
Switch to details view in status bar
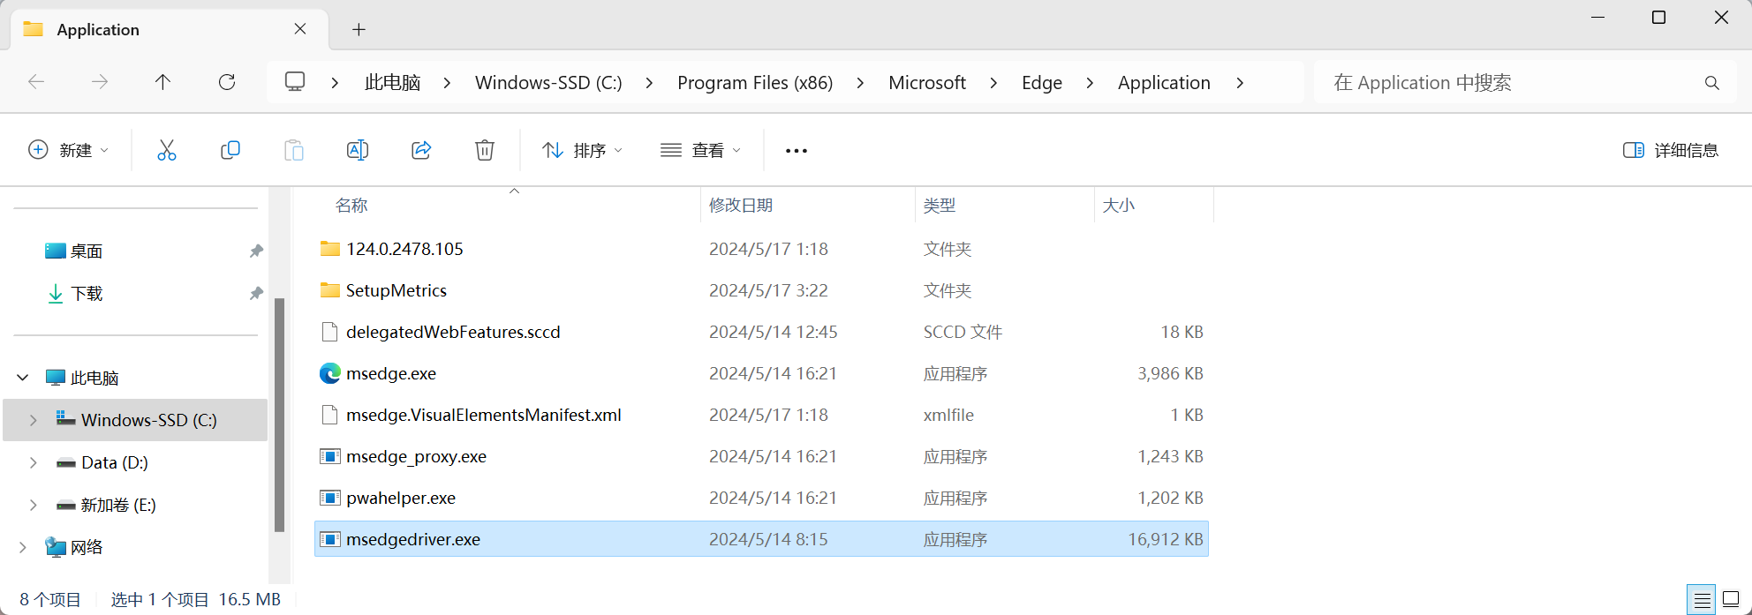click(1702, 600)
